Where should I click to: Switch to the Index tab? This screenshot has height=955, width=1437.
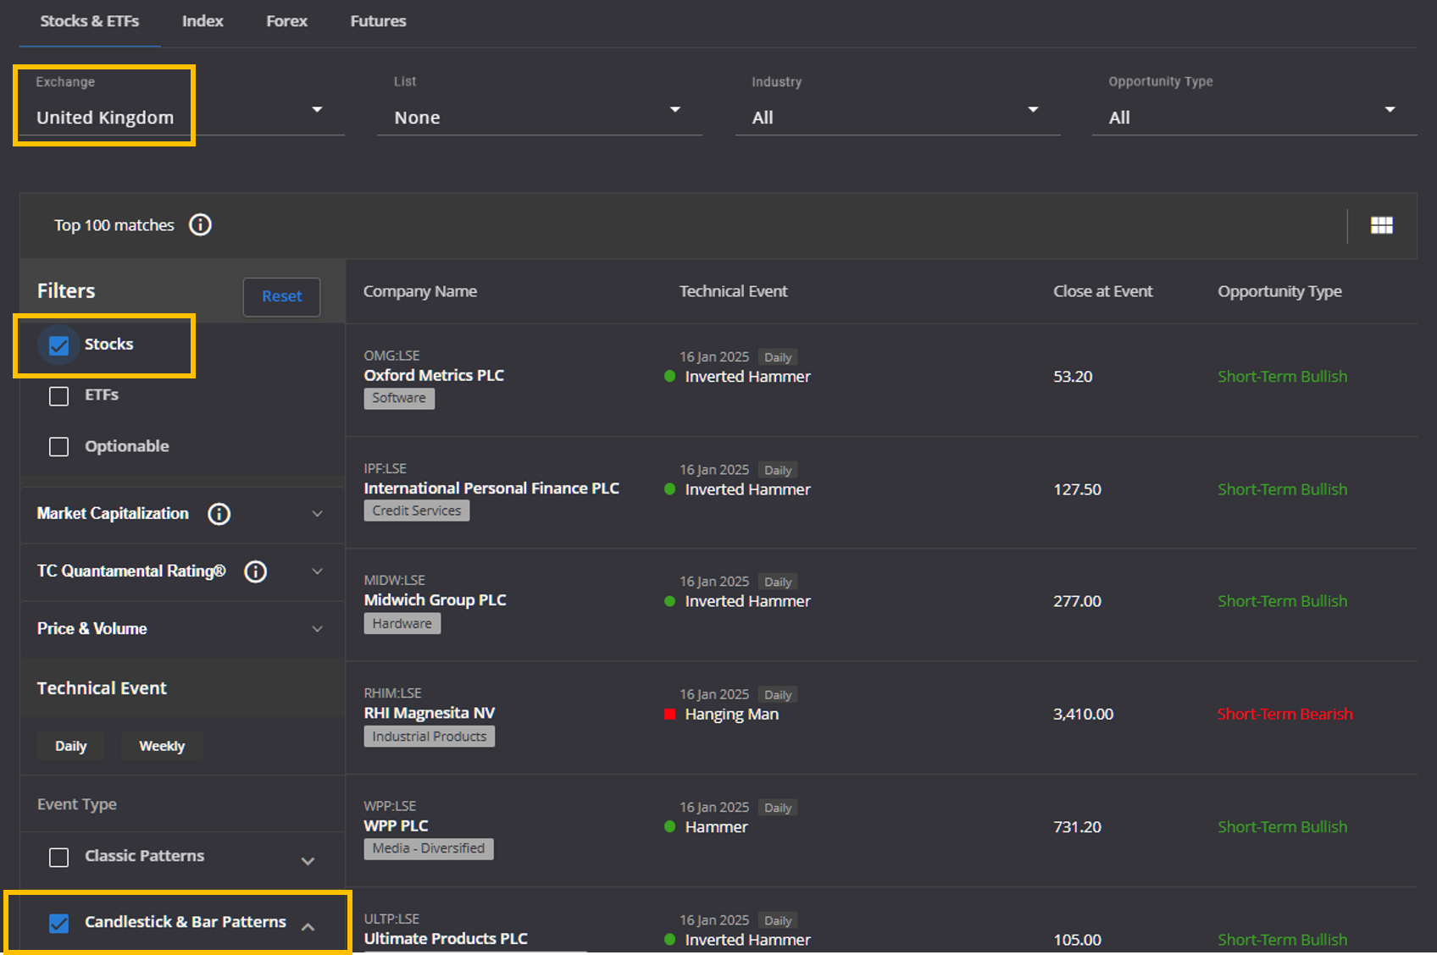coord(203,21)
